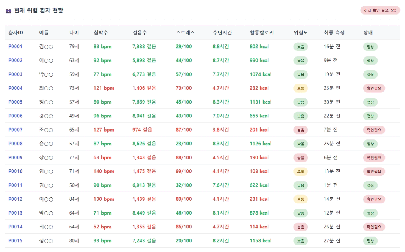Click 높음 risk badge in P0007 row
This screenshot has width=405, height=252.
pyautogui.click(x=301, y=130)
